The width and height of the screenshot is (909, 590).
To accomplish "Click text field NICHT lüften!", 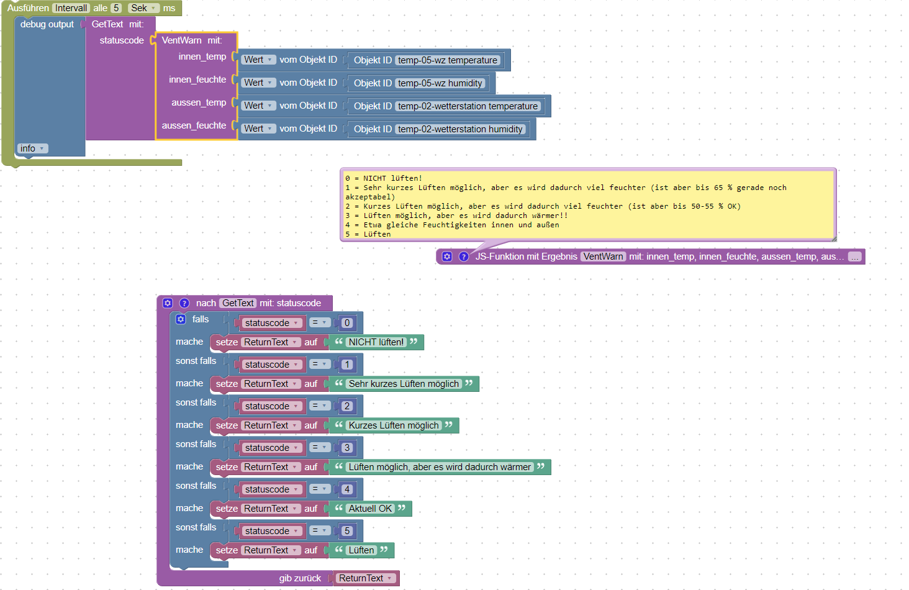I will click(x=376, y=342).
